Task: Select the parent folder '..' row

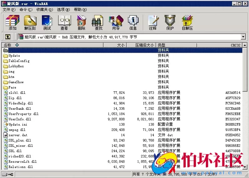Action: tap(122, 50)
